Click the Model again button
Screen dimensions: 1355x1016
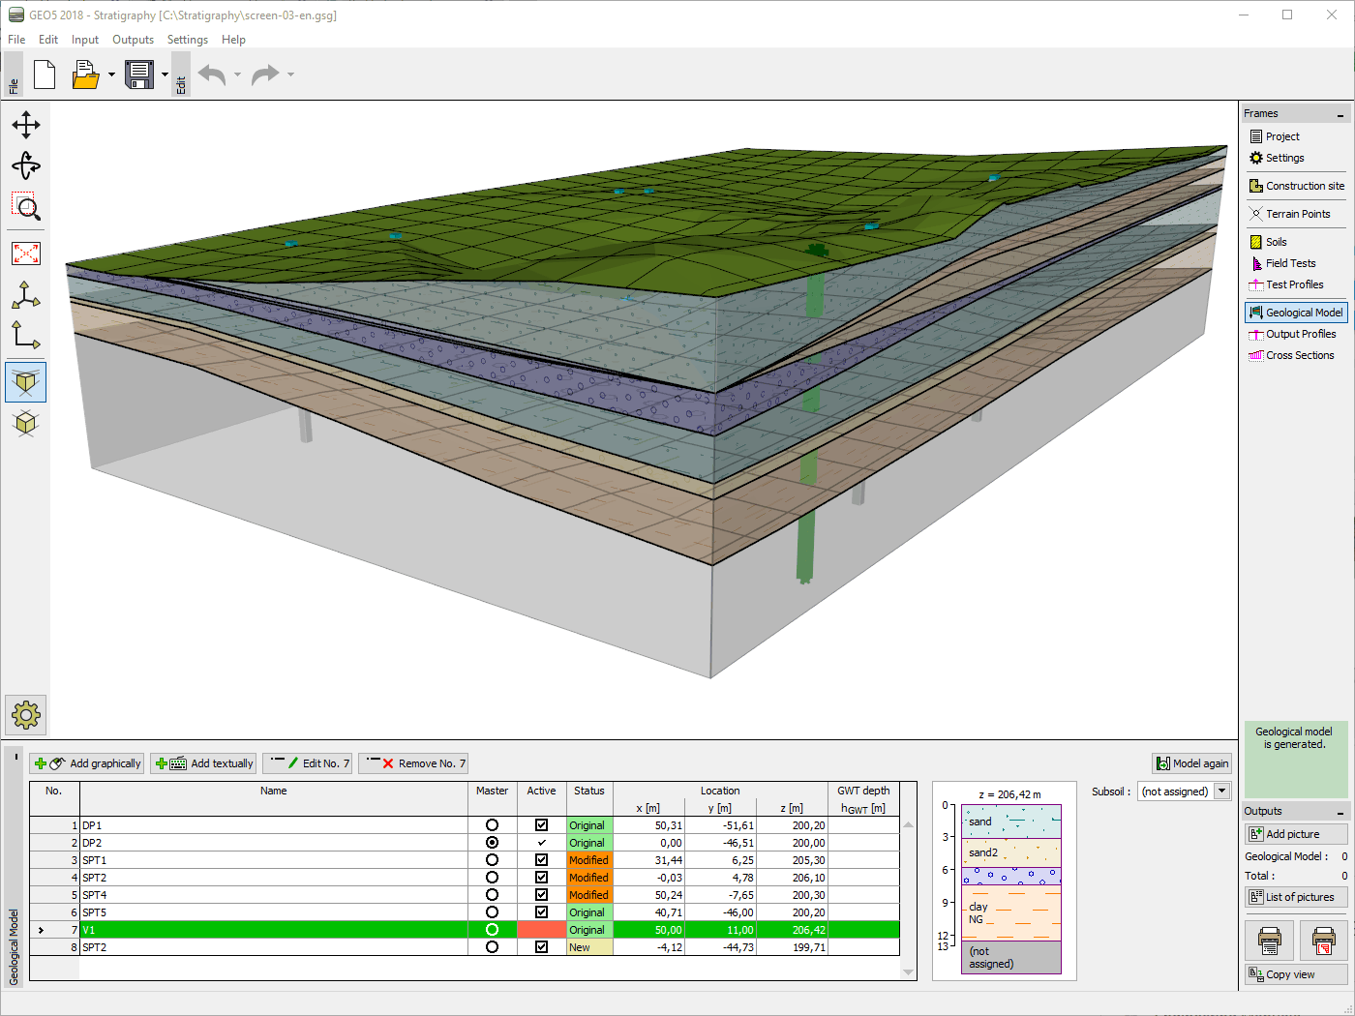coord(1191,762)
